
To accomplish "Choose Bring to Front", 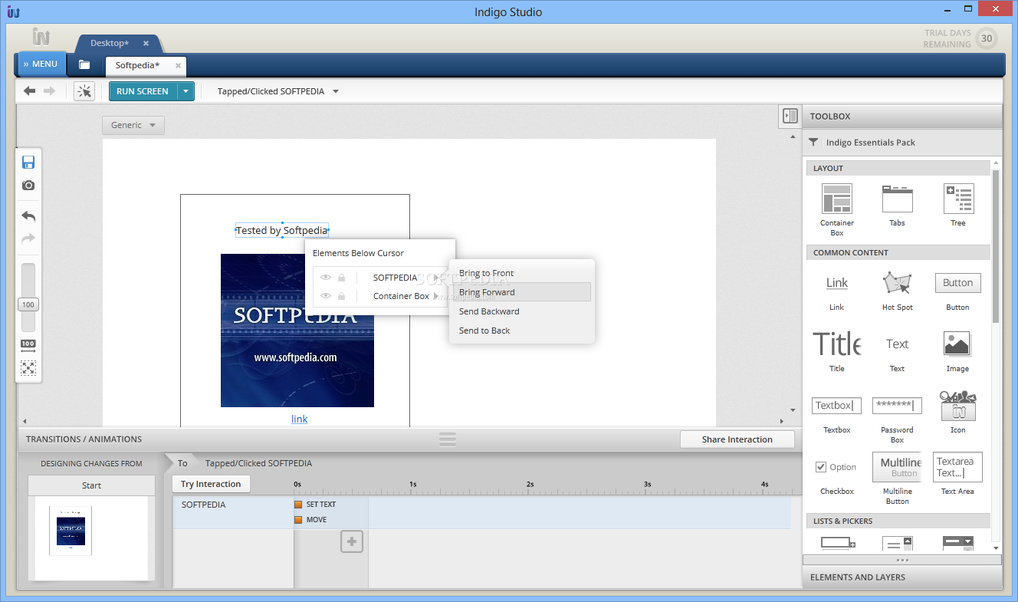I will tap(521, 273).
